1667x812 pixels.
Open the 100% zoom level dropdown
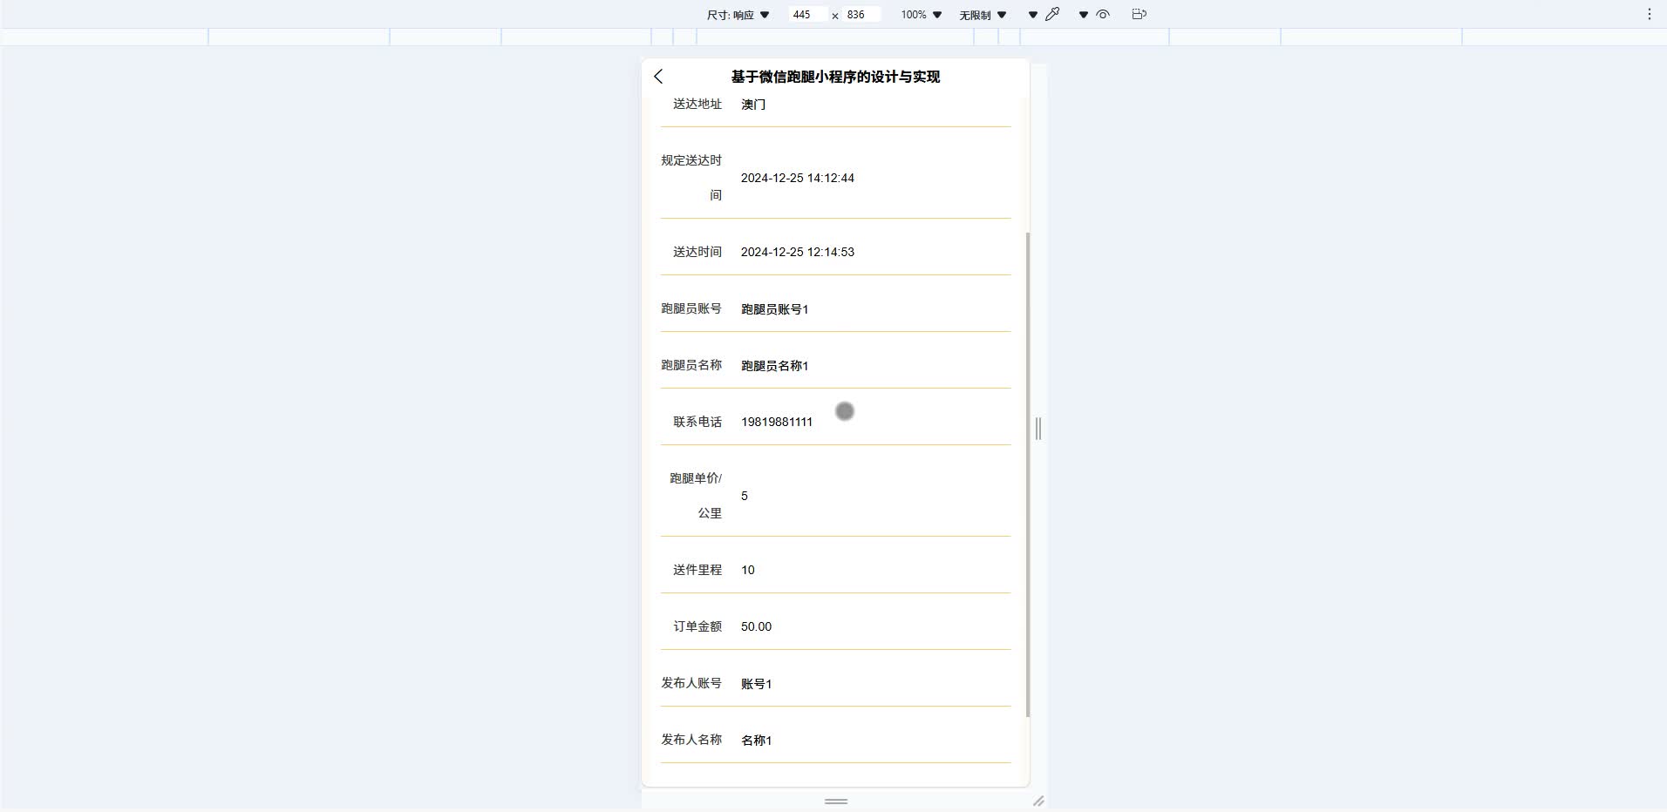click(919, 14)
